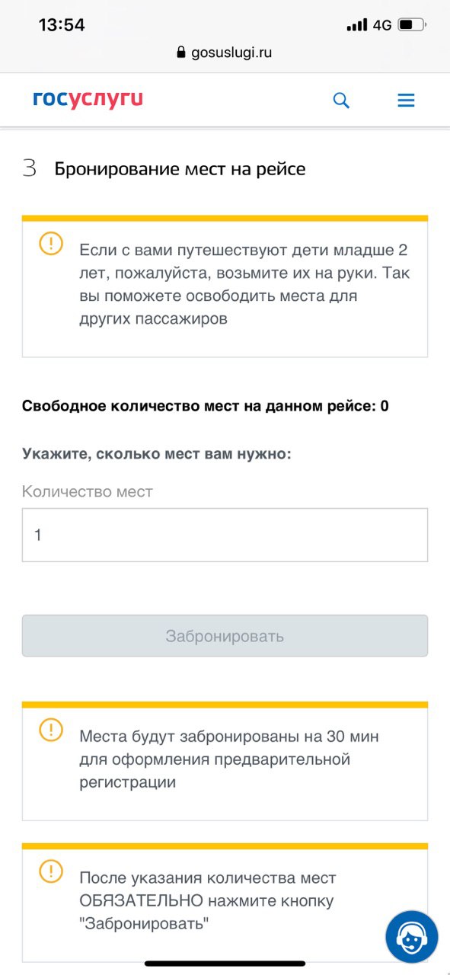Click warning icon near children under 2 notice
Image resolution: width=450 pixels, height=975 pixels.
(51, 244)
